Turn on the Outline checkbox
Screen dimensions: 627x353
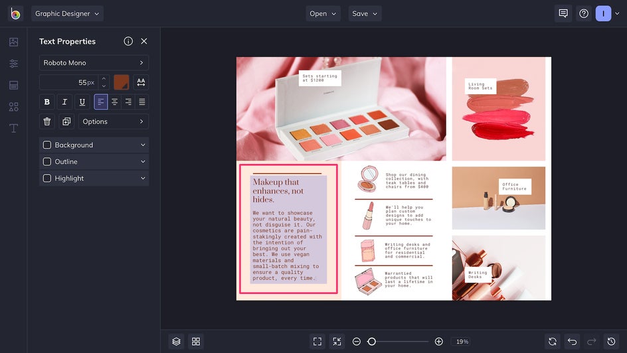click(x=47, y=161)
